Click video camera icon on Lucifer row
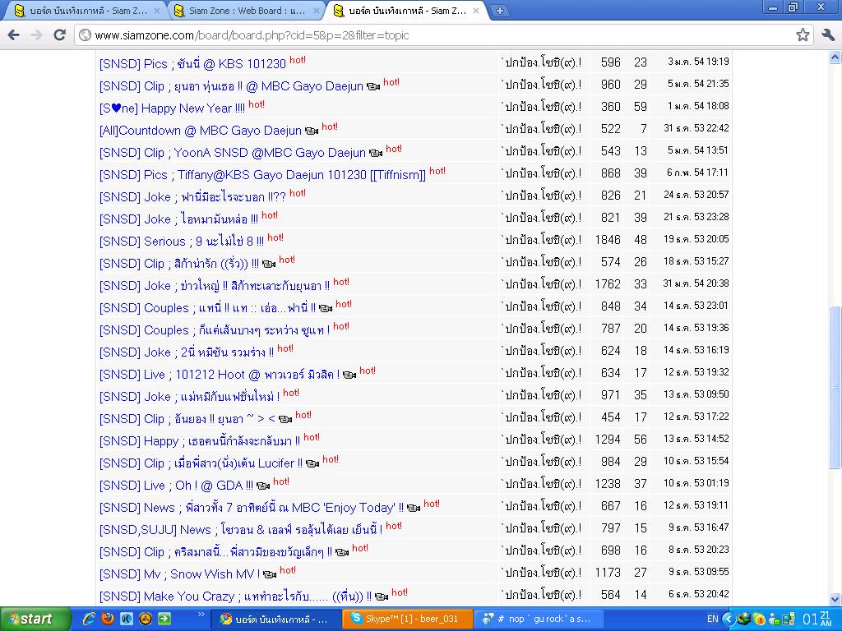This screenshot has height=631, width=842. (312, 463)
